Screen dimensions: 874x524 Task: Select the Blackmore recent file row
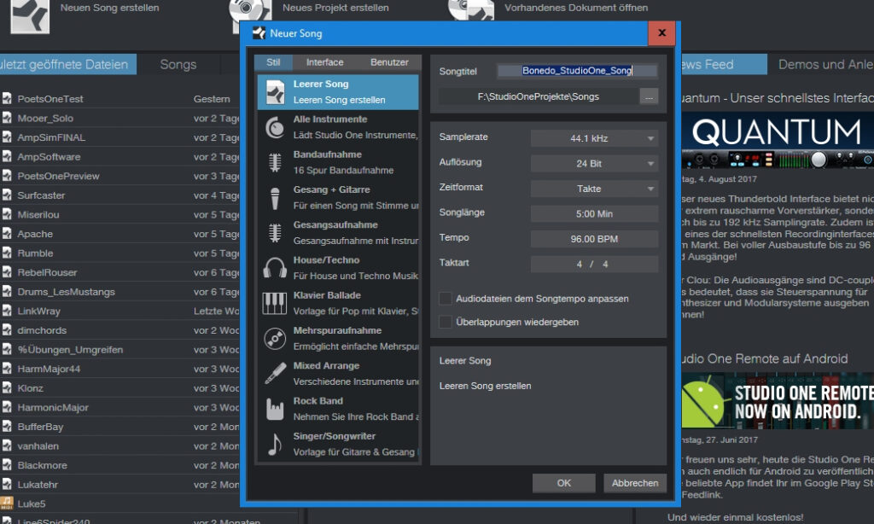point(119,465)
